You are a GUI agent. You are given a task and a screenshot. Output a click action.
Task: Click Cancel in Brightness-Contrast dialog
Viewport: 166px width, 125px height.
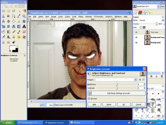139,105
